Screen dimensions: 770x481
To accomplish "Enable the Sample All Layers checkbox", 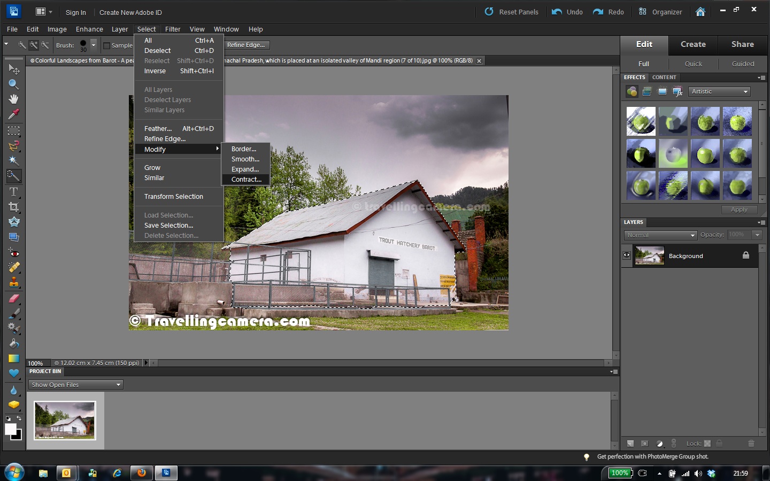I will click(x=106, y=45).
